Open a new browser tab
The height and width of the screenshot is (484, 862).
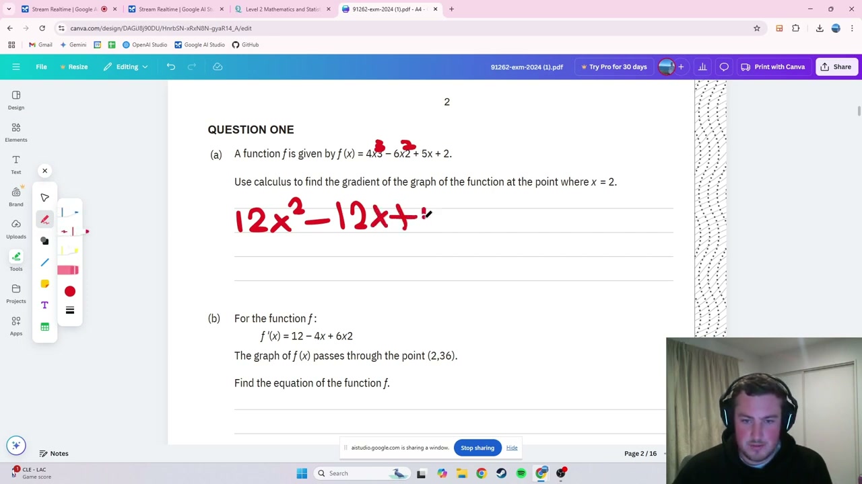(451, 9)
